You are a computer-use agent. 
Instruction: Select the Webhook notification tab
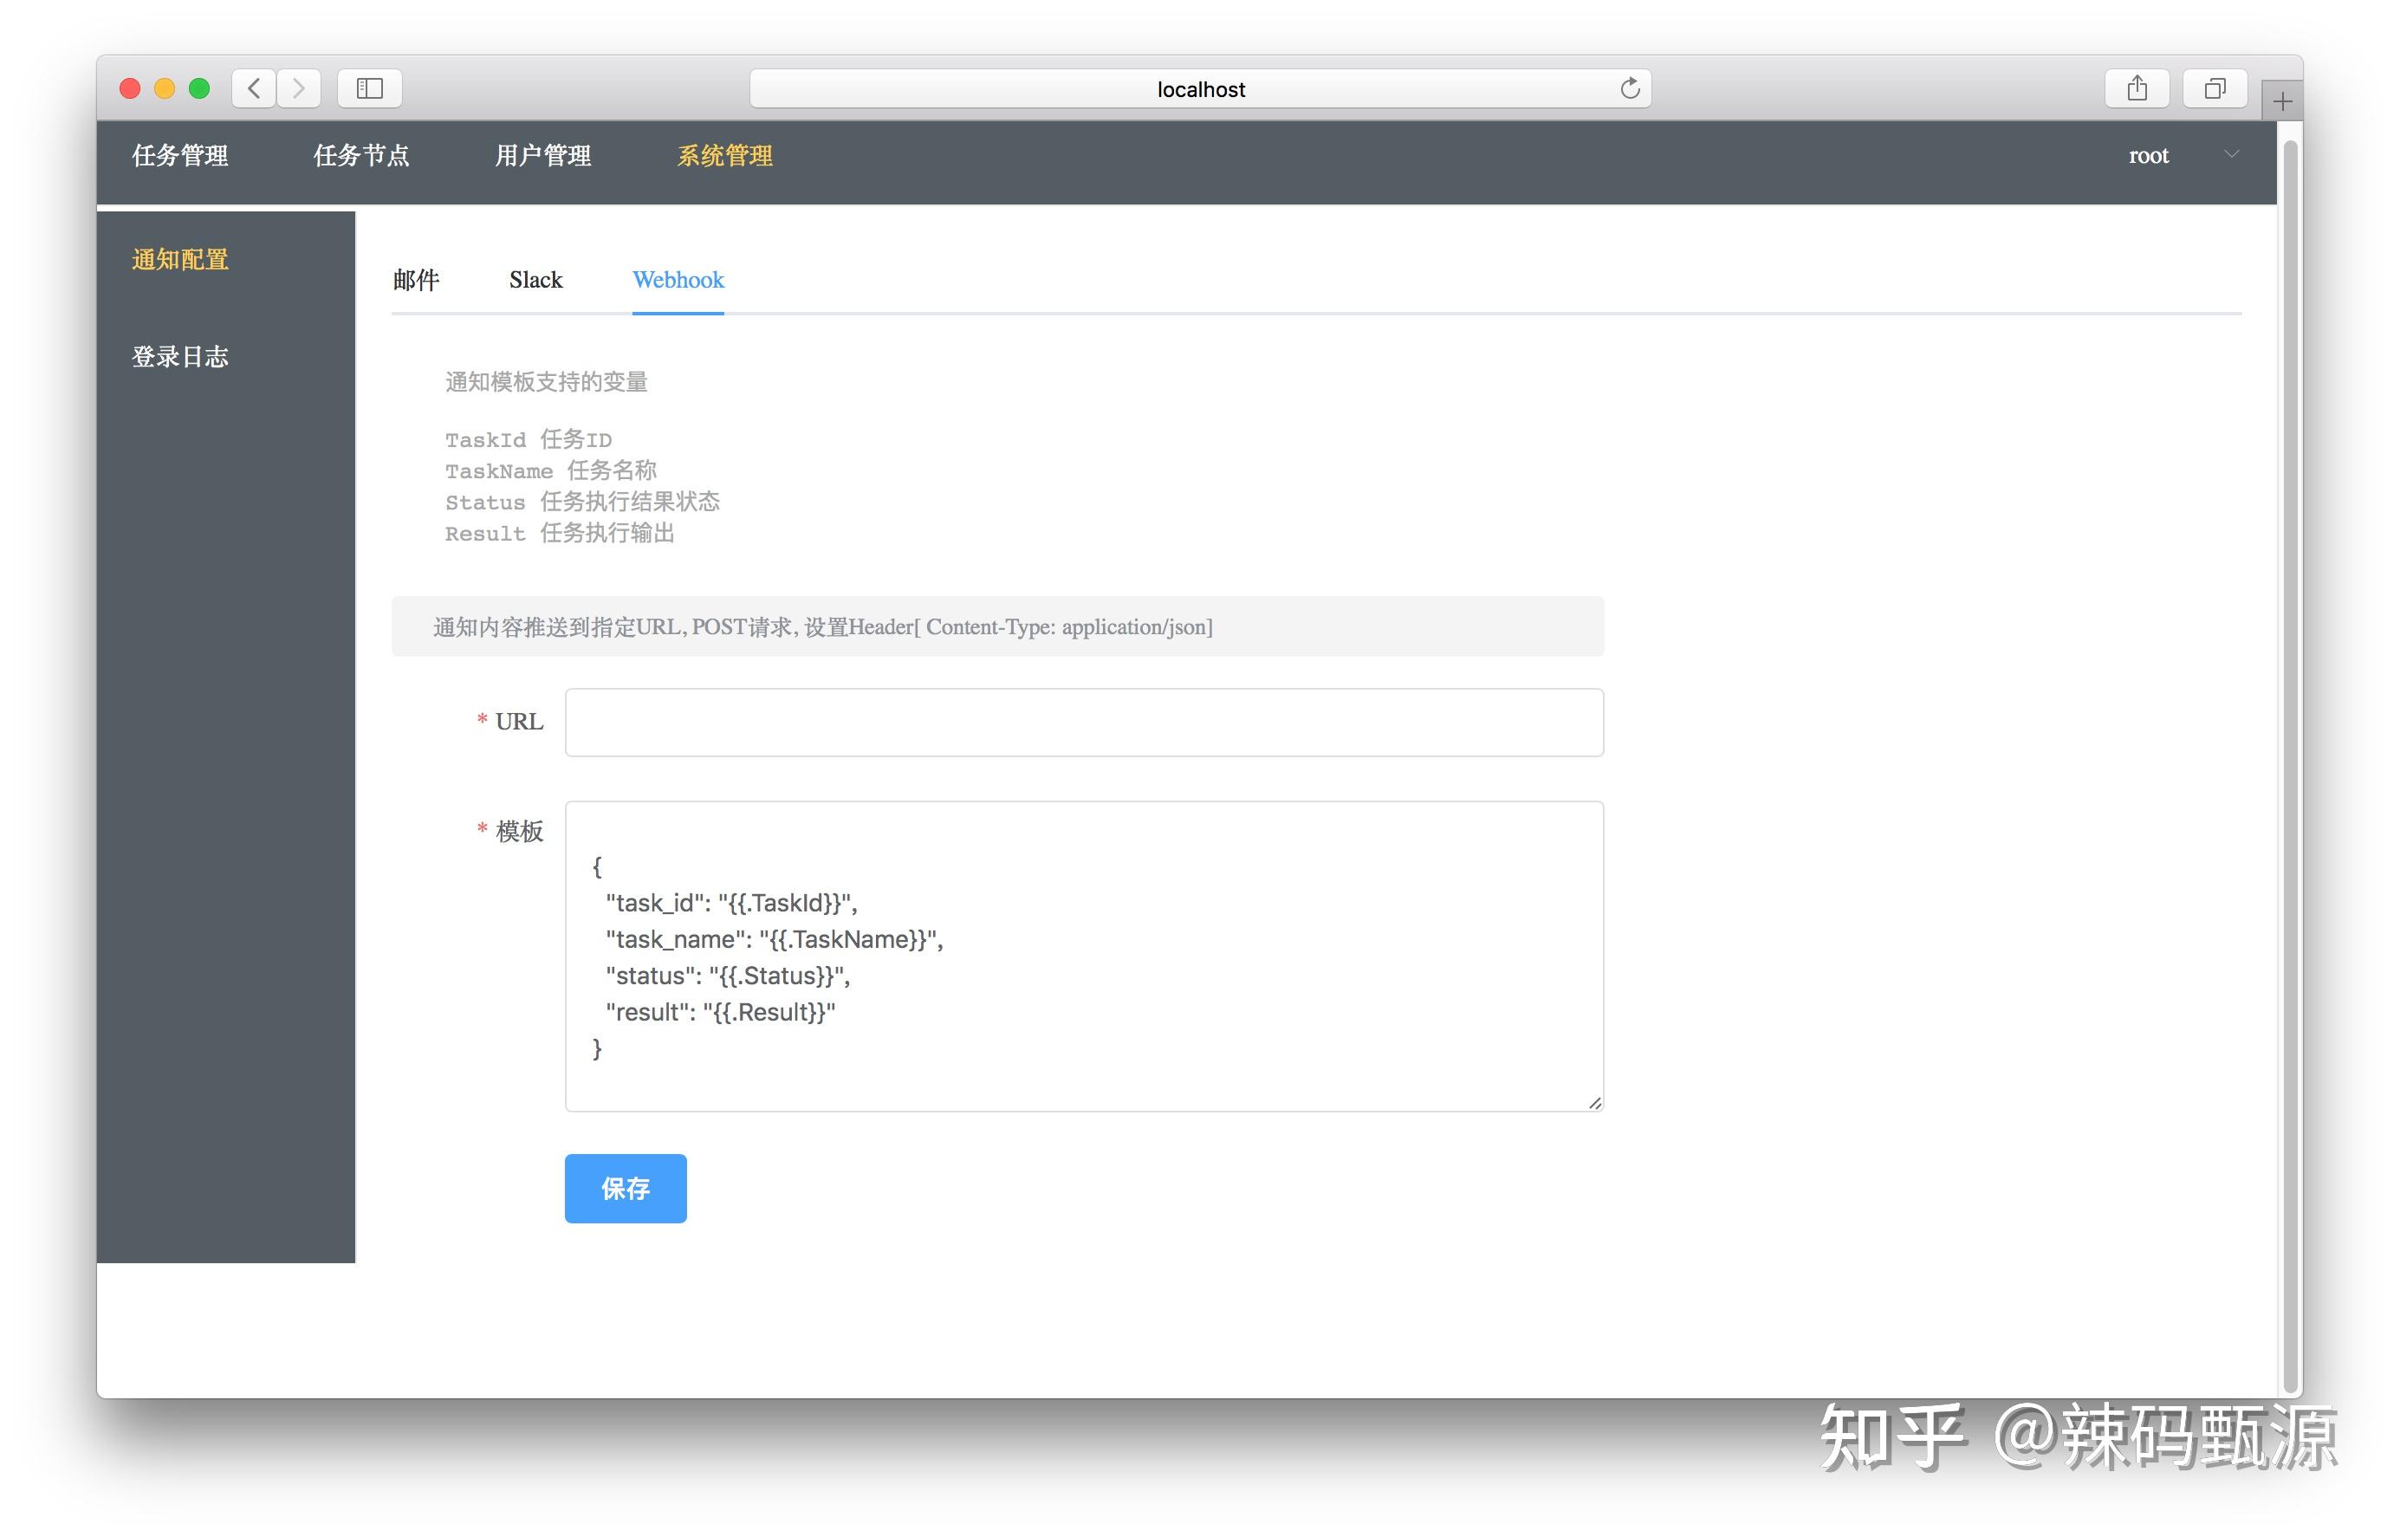click(x=678, y=281)
